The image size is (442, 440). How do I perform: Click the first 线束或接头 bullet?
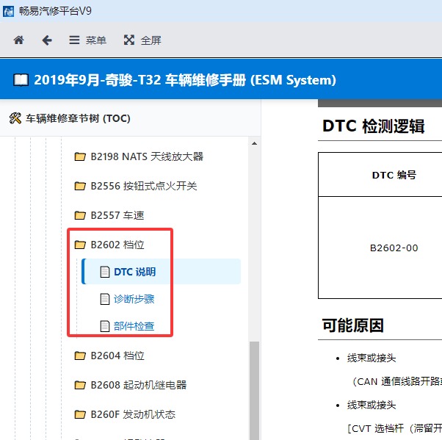[x=372, y=358]
